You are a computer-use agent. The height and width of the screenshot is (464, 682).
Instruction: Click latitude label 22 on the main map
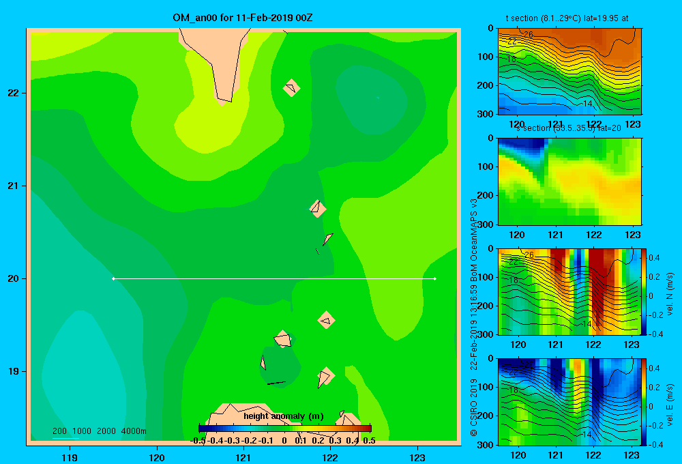coord(14,93)
